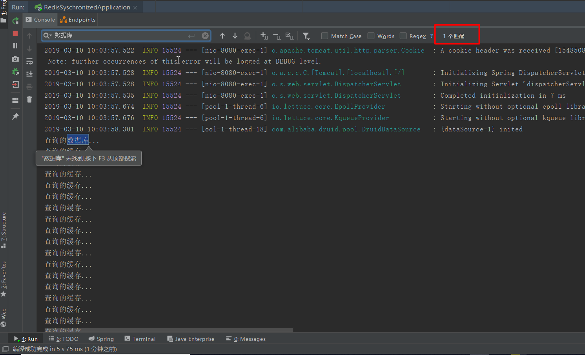Open the Spring tool window
Screen dimensions: 585x355
[x=101, y=339]
